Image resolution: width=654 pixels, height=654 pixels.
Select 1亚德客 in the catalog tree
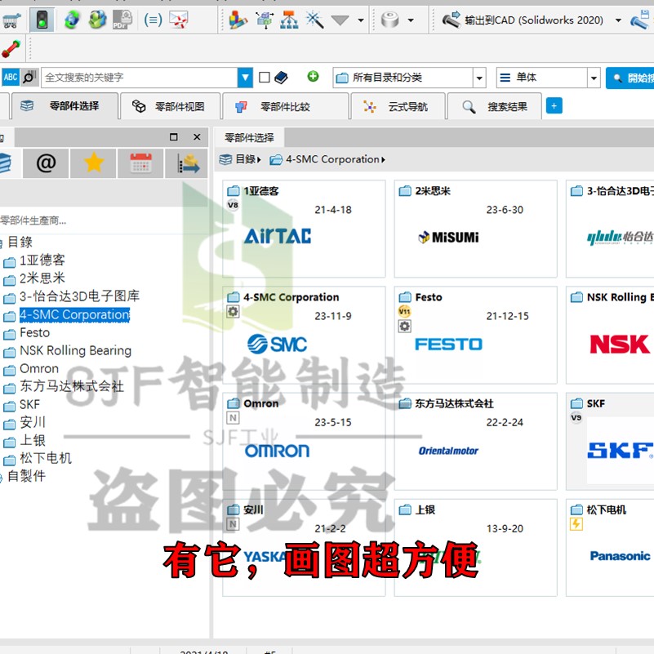[x=42, y=260]
